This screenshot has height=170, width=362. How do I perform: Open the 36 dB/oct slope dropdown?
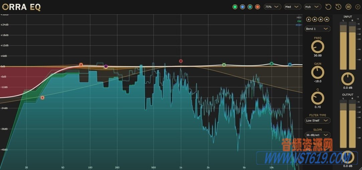(318, 135)
